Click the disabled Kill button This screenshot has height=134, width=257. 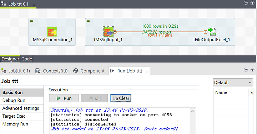coord(94,98)
